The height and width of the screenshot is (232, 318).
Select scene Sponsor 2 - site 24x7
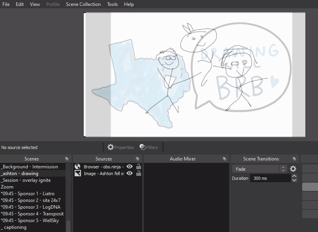pyautogui.click(x=33, y=200)
